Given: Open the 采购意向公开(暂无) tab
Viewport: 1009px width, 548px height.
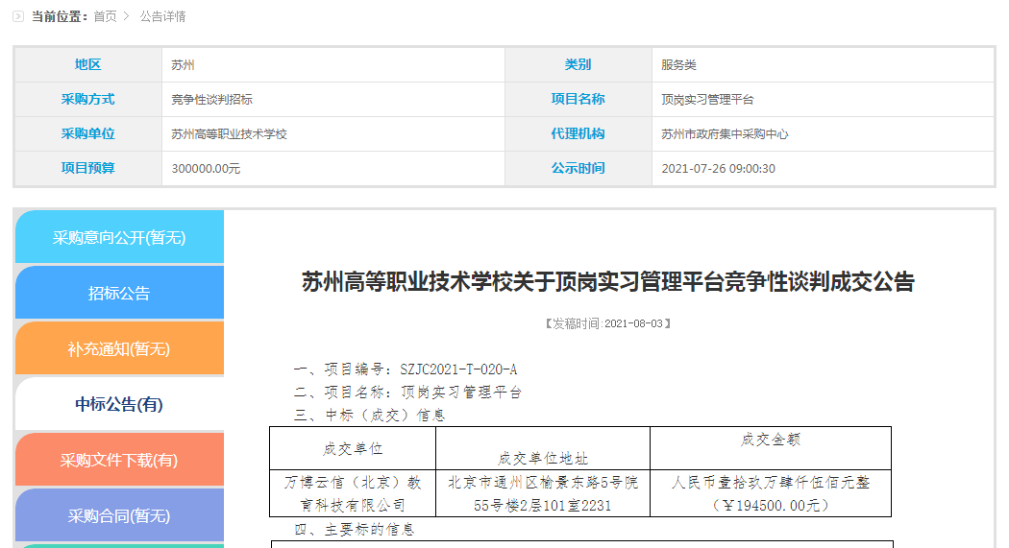Looking at the screenshot, I should point(119,237).
